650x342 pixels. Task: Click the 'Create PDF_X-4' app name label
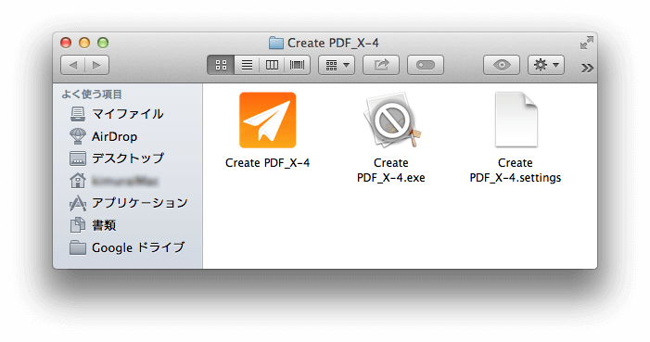267,163
